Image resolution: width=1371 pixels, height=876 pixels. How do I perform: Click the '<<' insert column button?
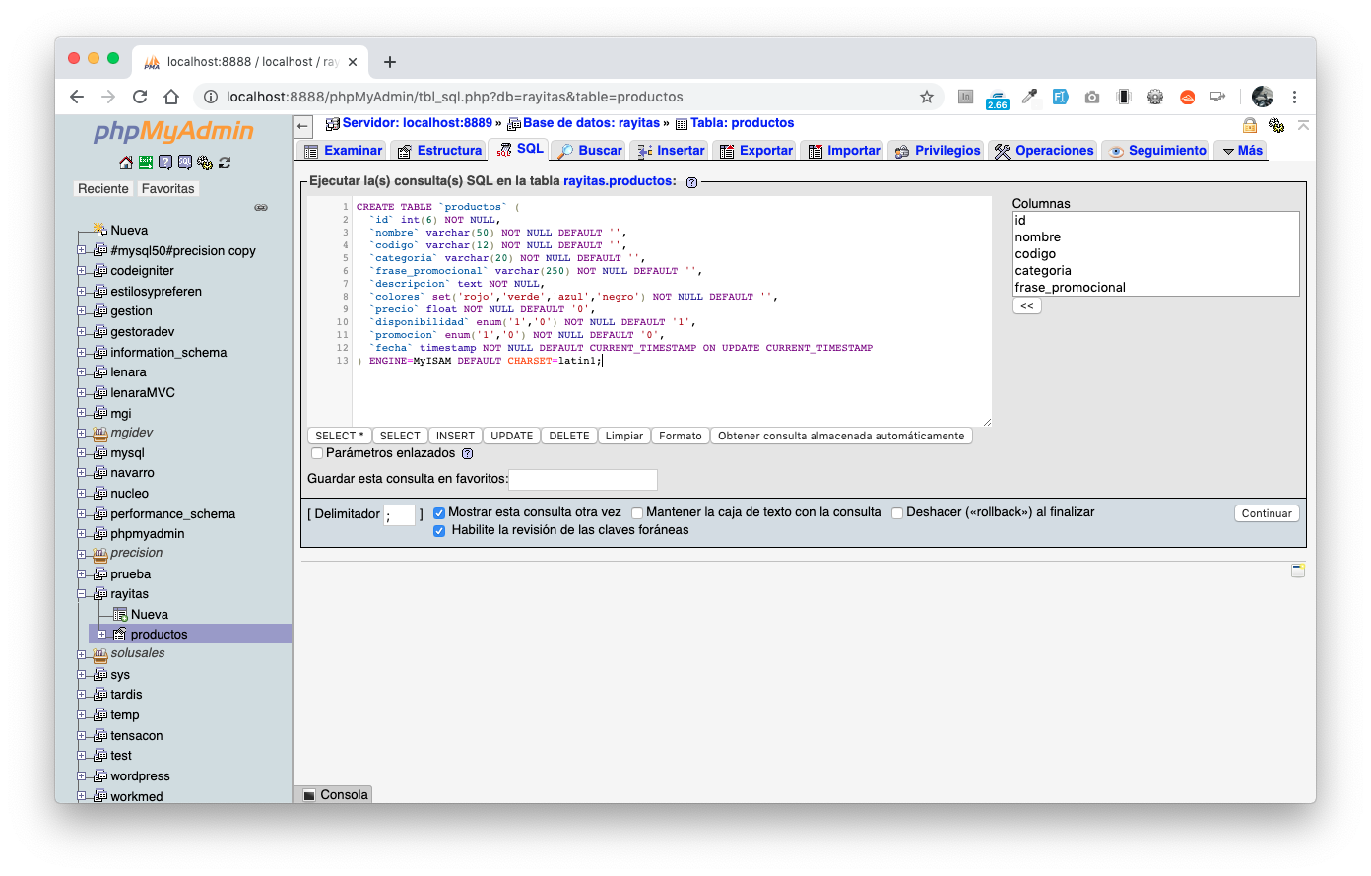pos(1027,306)
